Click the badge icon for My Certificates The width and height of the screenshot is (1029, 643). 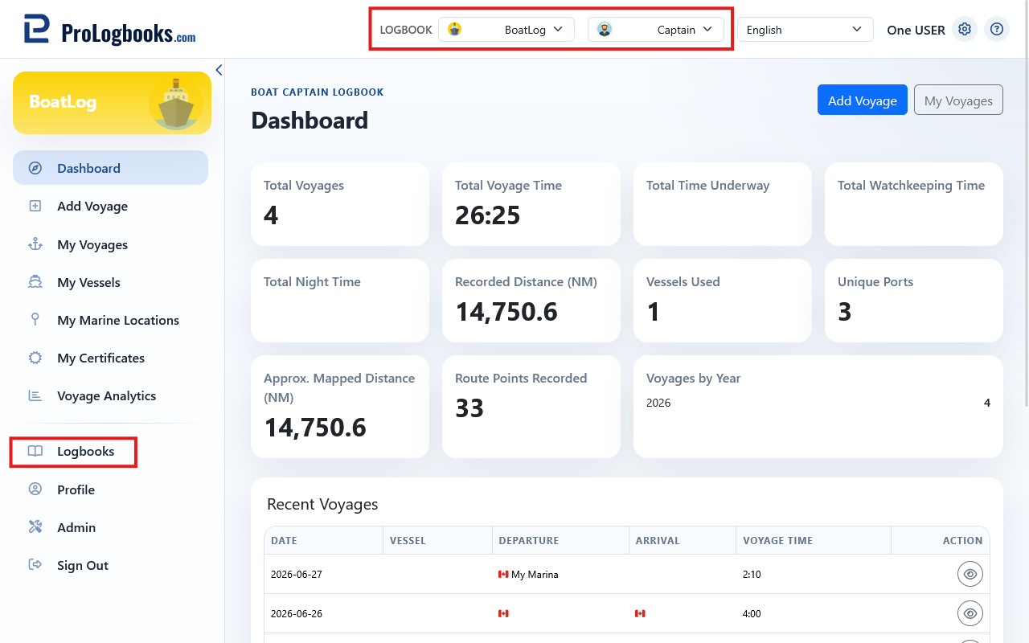coord(35,358)
